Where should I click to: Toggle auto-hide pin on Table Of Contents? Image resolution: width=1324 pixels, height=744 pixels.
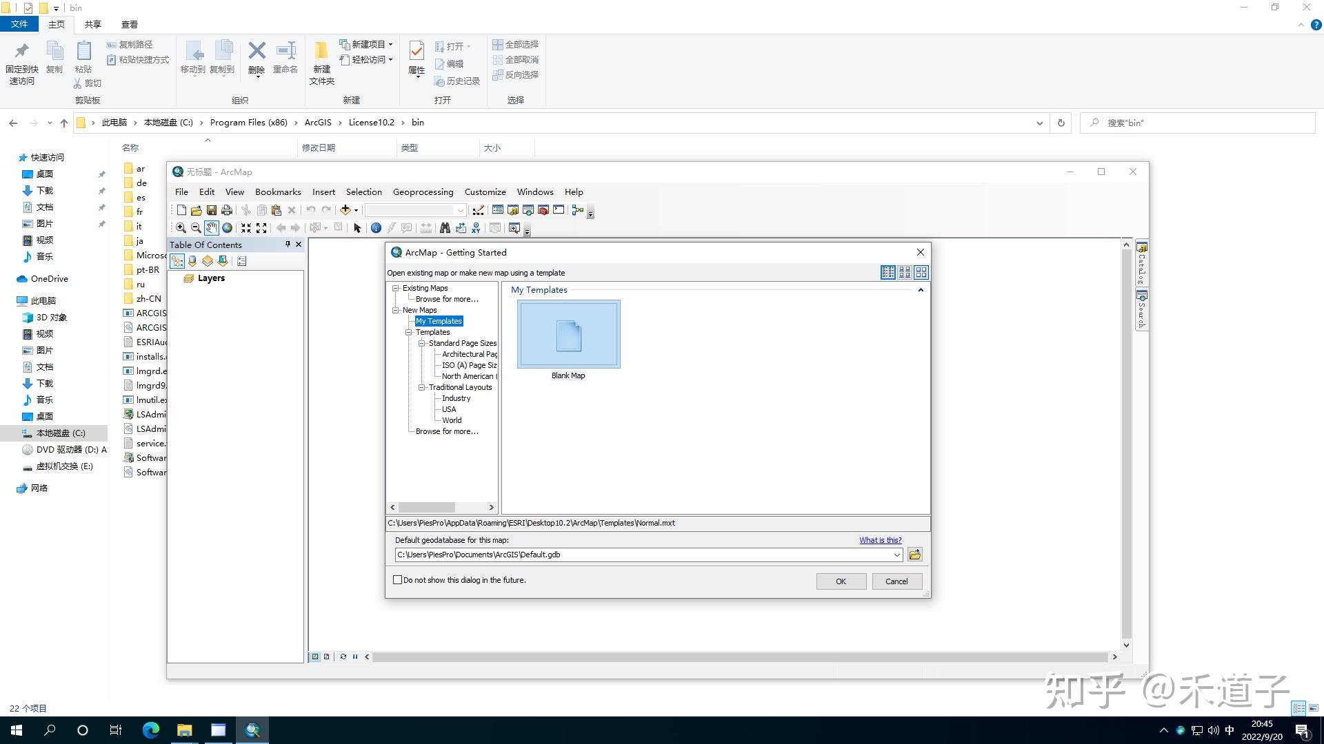point(288,245)
